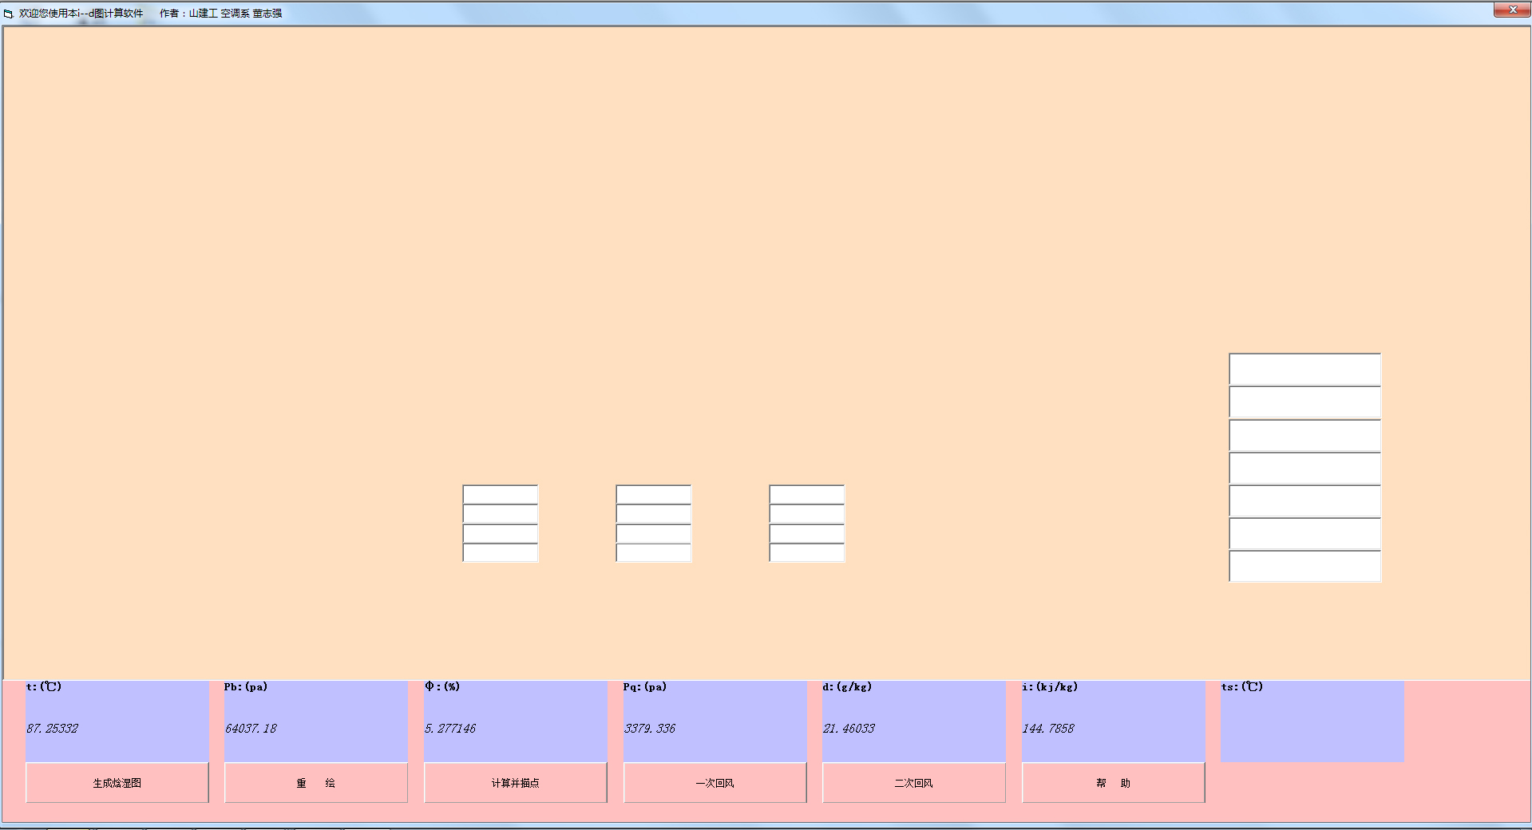Select the Pq:(pa) value 3379.336
The height and width of the screenshot is (830, 1532).
pyautogui.click(x=650, y=729)
